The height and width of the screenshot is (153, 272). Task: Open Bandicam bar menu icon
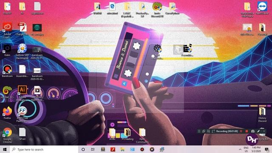(x=199, y=131)
